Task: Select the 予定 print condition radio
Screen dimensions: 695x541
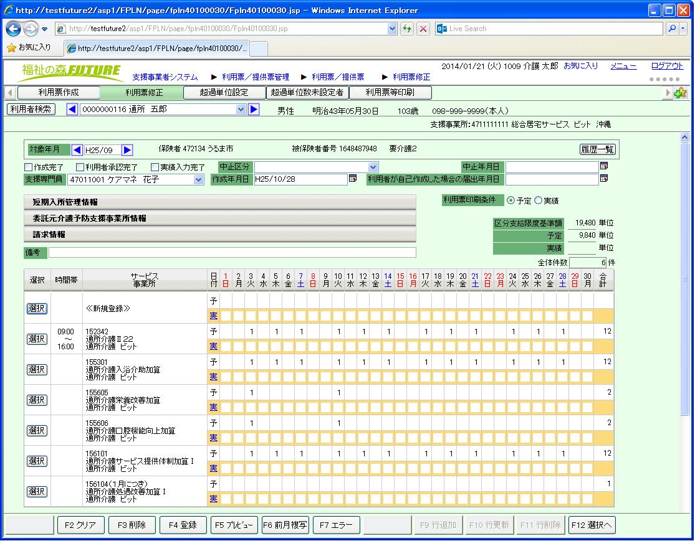Action: point(510,200)
